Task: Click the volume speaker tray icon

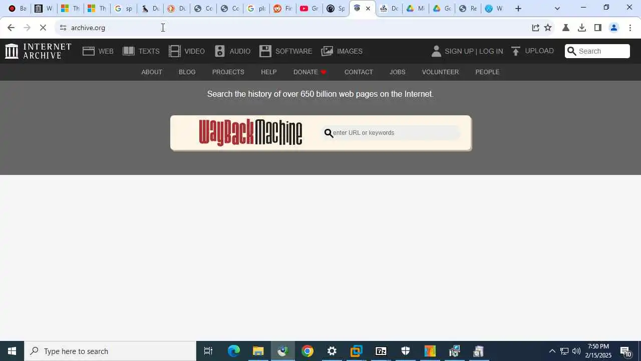Action: pos(576,351)
